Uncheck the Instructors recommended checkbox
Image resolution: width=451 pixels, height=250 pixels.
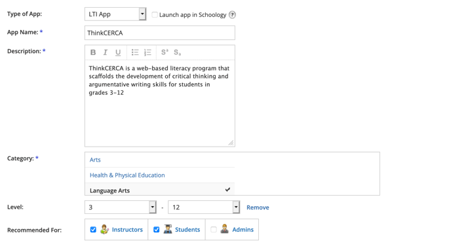[x=93, y=230]
